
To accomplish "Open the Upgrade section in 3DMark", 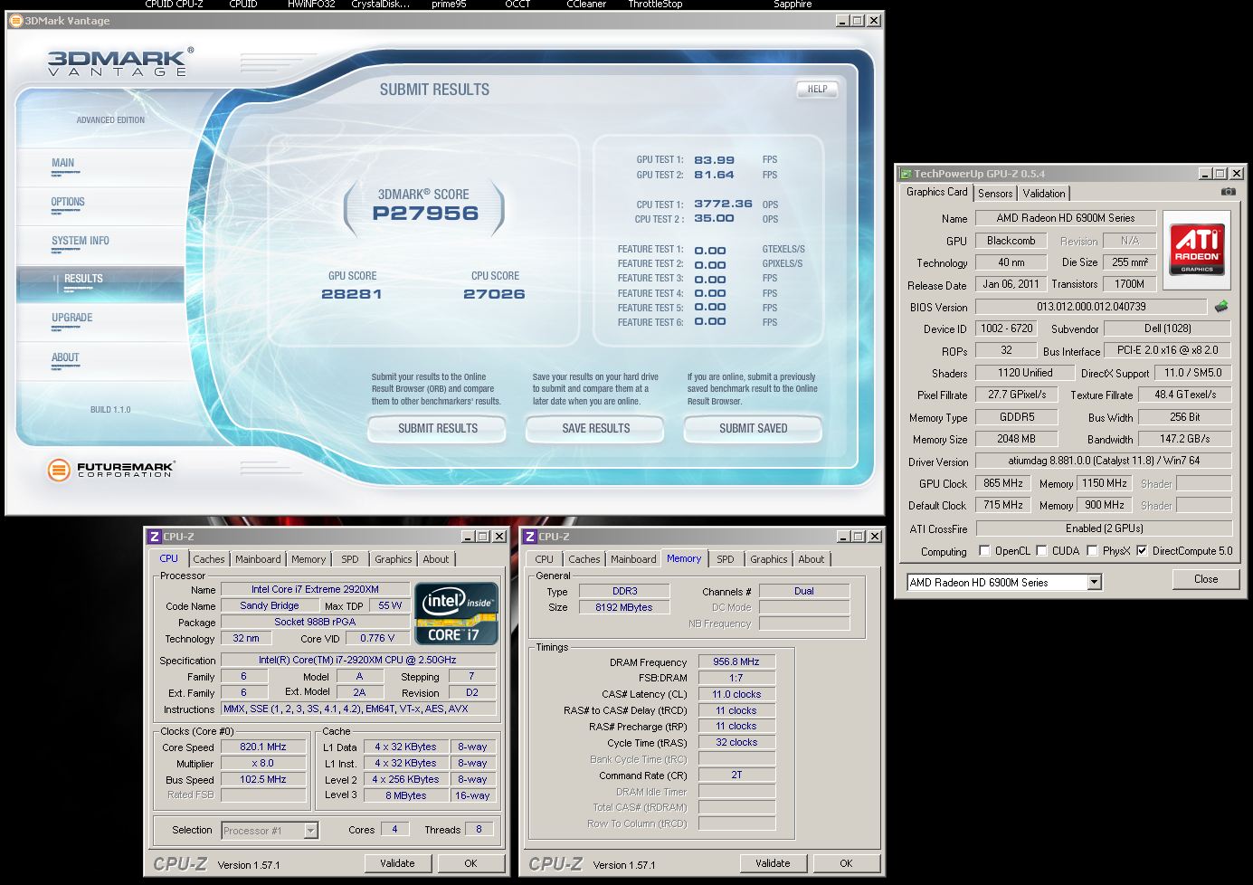I will pos(72,319).
